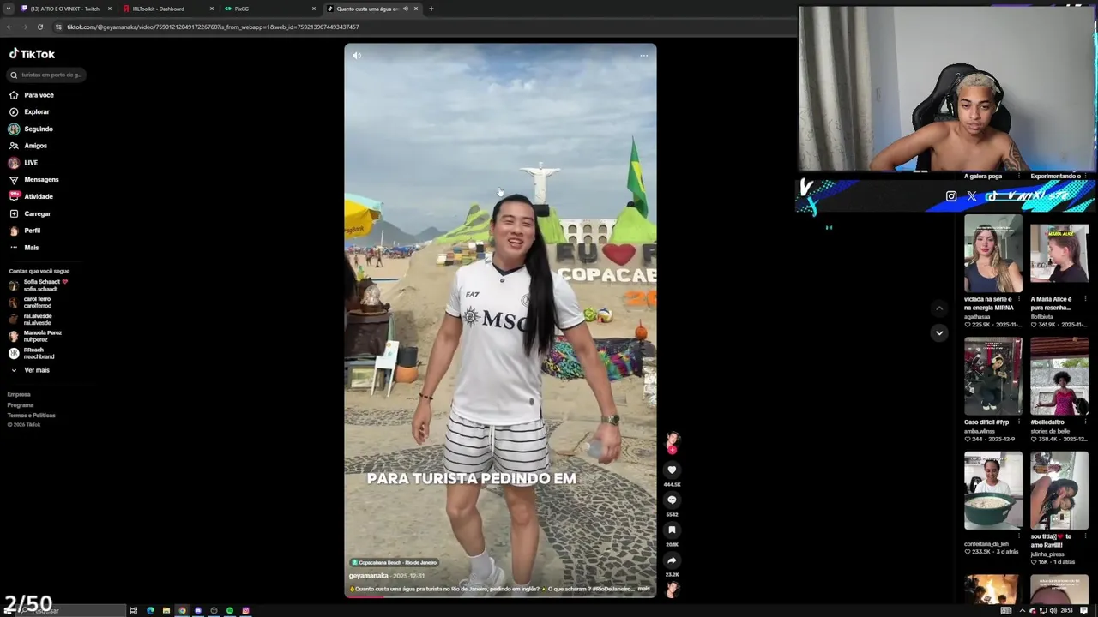This screenshot has height=617, width=1098.
Task: Reload the page
Action: 39,27
